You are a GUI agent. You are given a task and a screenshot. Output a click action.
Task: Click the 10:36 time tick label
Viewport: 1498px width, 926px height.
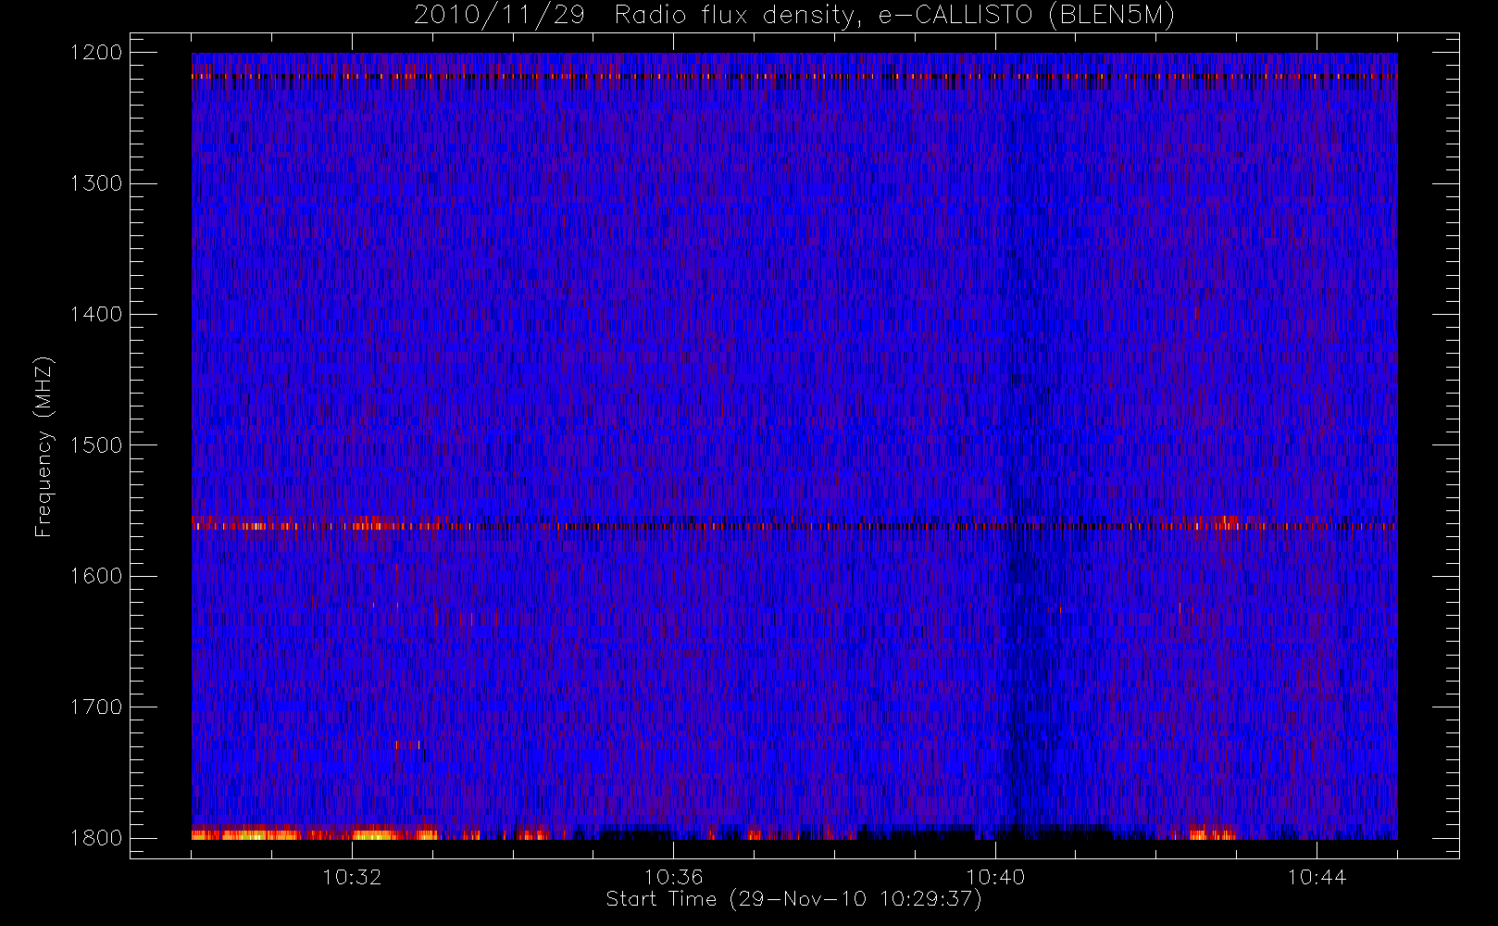pos(674,877)
